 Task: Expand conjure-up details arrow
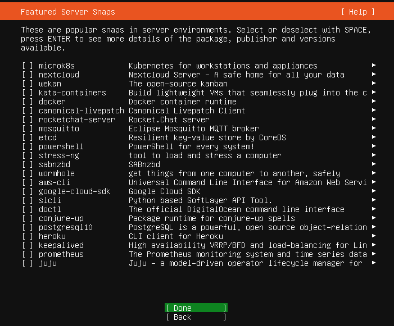click(374, 218)
